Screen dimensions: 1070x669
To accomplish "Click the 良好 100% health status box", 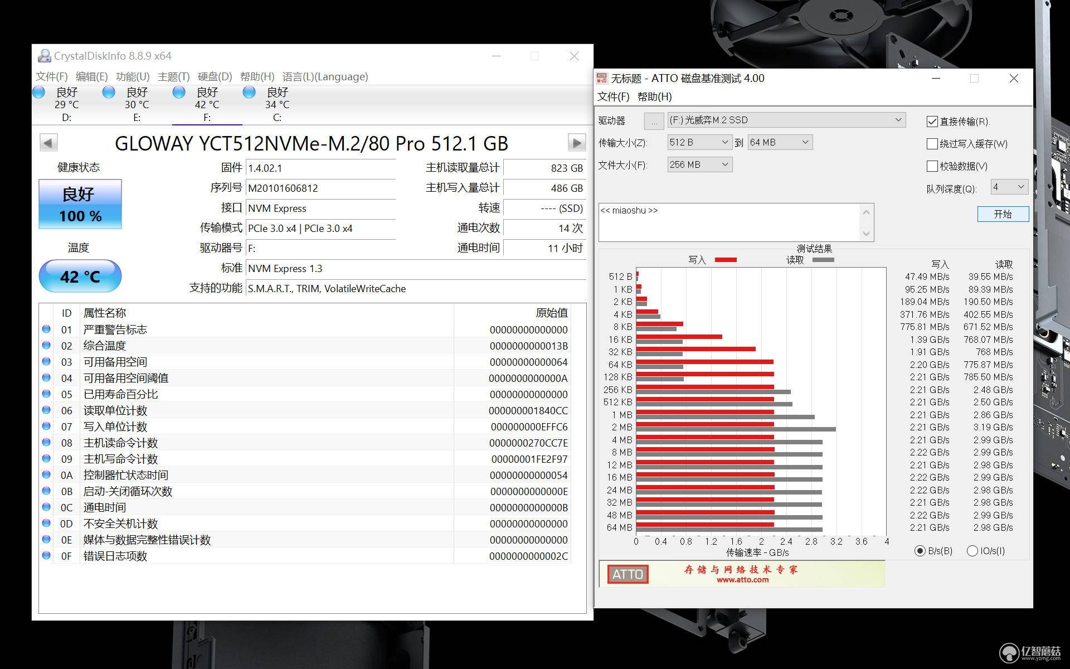I will [80, 204].
